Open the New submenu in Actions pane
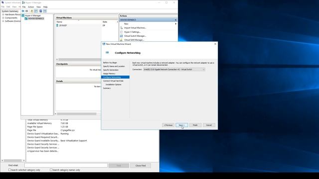Viewport: 319px width, 179px height. click(148, 24)
